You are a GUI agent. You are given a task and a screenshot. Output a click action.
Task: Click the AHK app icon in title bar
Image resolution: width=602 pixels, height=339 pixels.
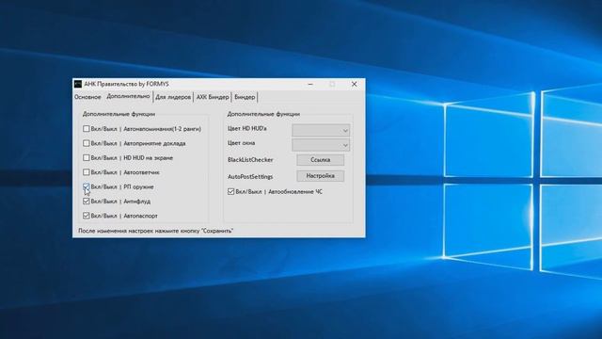78,84
